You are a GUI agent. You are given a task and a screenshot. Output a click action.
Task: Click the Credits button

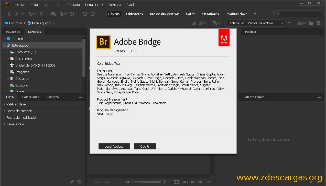[x=145, y=146]
